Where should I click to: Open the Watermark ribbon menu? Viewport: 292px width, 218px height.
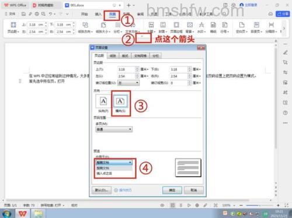[201, 27]
